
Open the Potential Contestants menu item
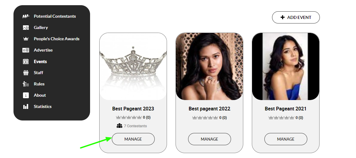pos(55,16)
